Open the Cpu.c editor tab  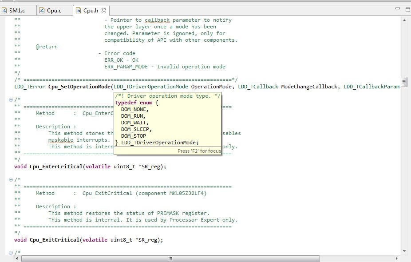click(50, 11)
